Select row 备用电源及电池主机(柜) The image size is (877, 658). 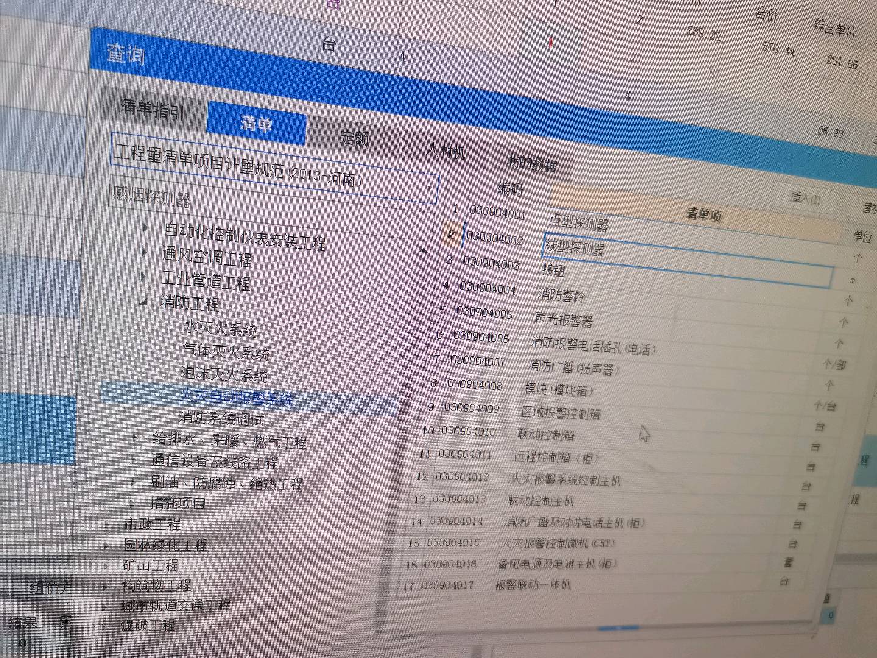pos(557,564)
